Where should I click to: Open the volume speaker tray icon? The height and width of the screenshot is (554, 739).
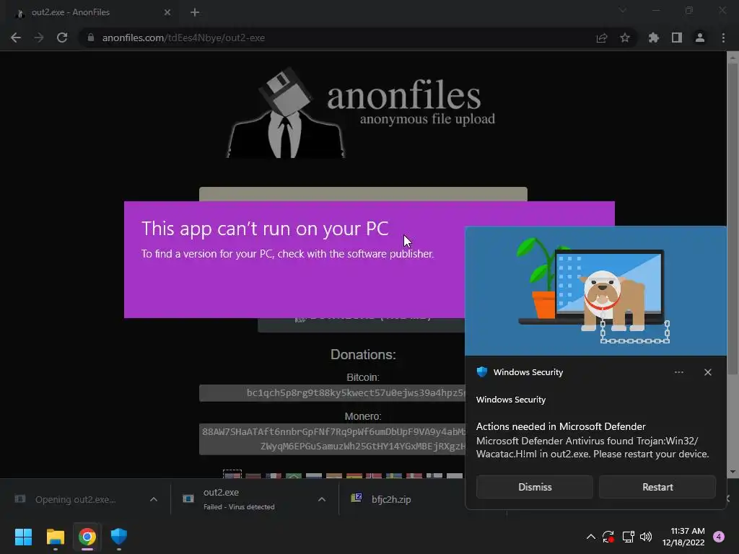click(x=646, y=537)
